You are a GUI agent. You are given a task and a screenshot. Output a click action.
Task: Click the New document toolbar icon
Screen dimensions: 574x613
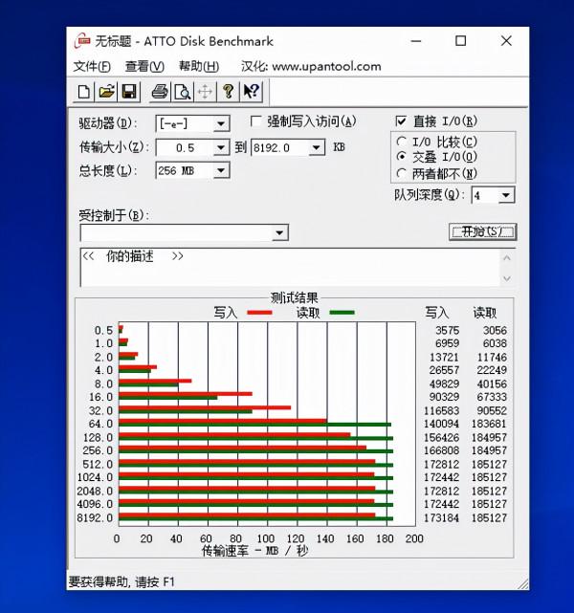tap(83, 92)
